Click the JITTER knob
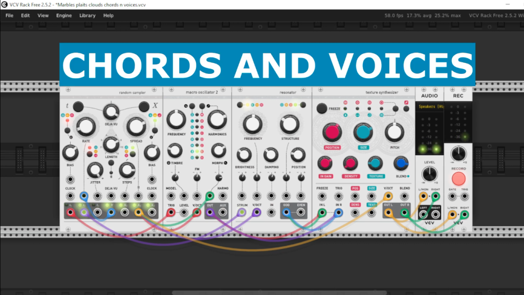The width and height of the screenshot is (524, 295). coord(95,170)
